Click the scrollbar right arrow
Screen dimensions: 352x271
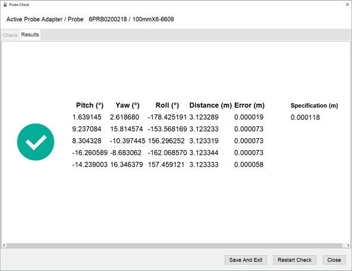(348, 246)
